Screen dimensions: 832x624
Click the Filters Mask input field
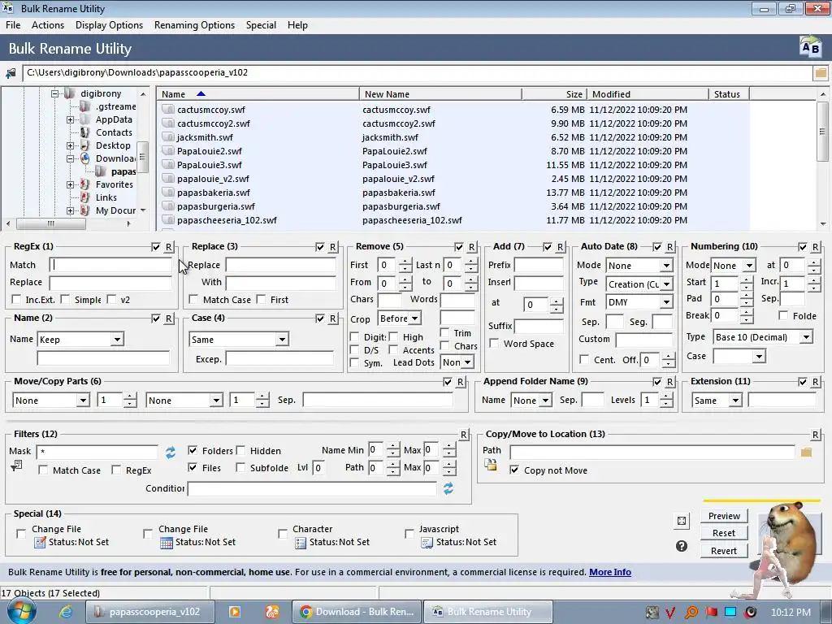click(97, 452)
